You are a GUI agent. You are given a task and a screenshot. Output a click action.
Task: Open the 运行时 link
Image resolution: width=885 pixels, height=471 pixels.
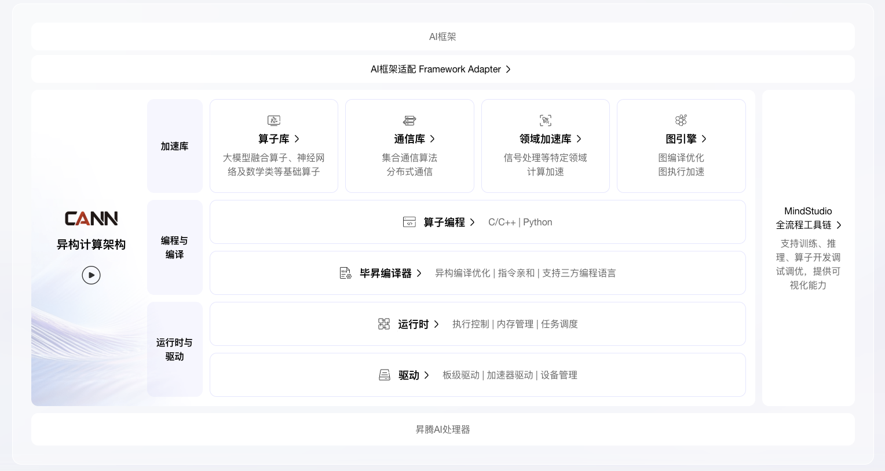coord(414,324)
